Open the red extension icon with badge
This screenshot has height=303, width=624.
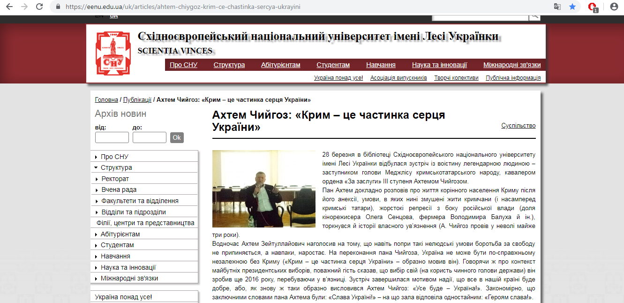pos(593,7)
